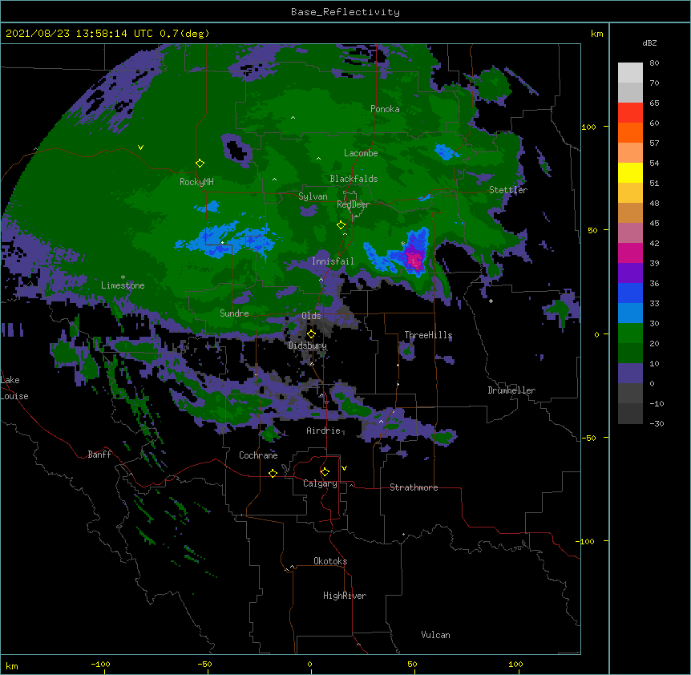Screen dimensions: 691x675
Task: Click the Blackfalds city label
Action: [x=354, y=179]
